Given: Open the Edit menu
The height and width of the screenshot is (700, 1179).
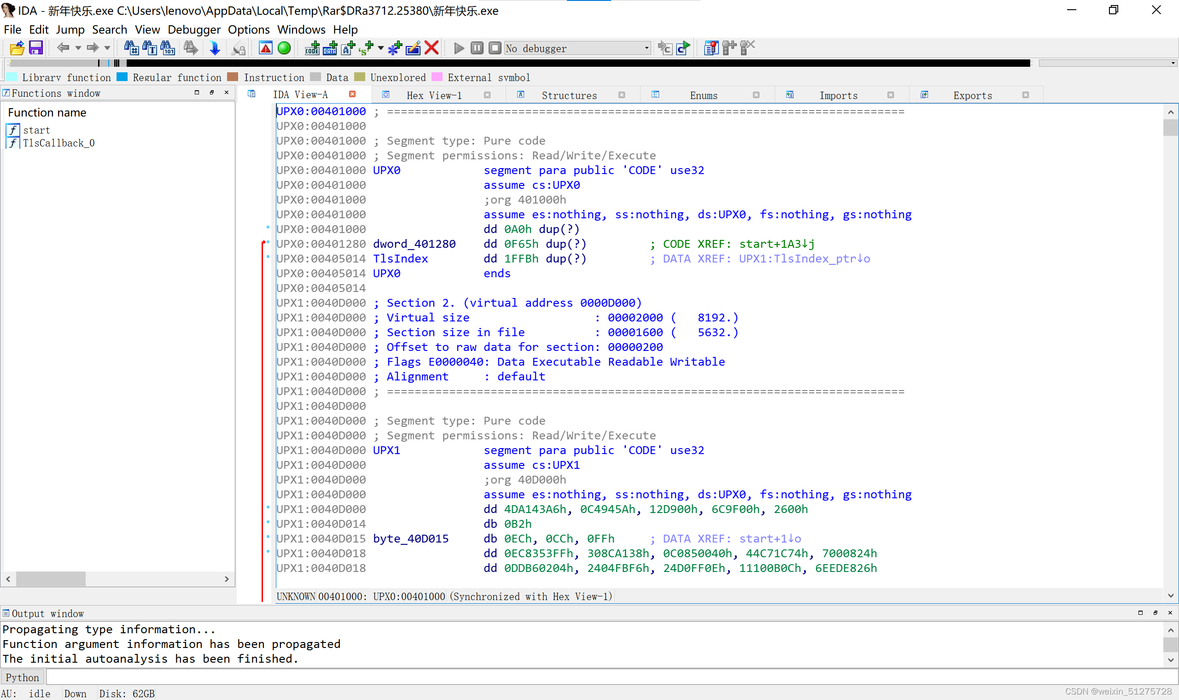Looking at the screenshot, I should pyautogui.click(x=39, y=29).
